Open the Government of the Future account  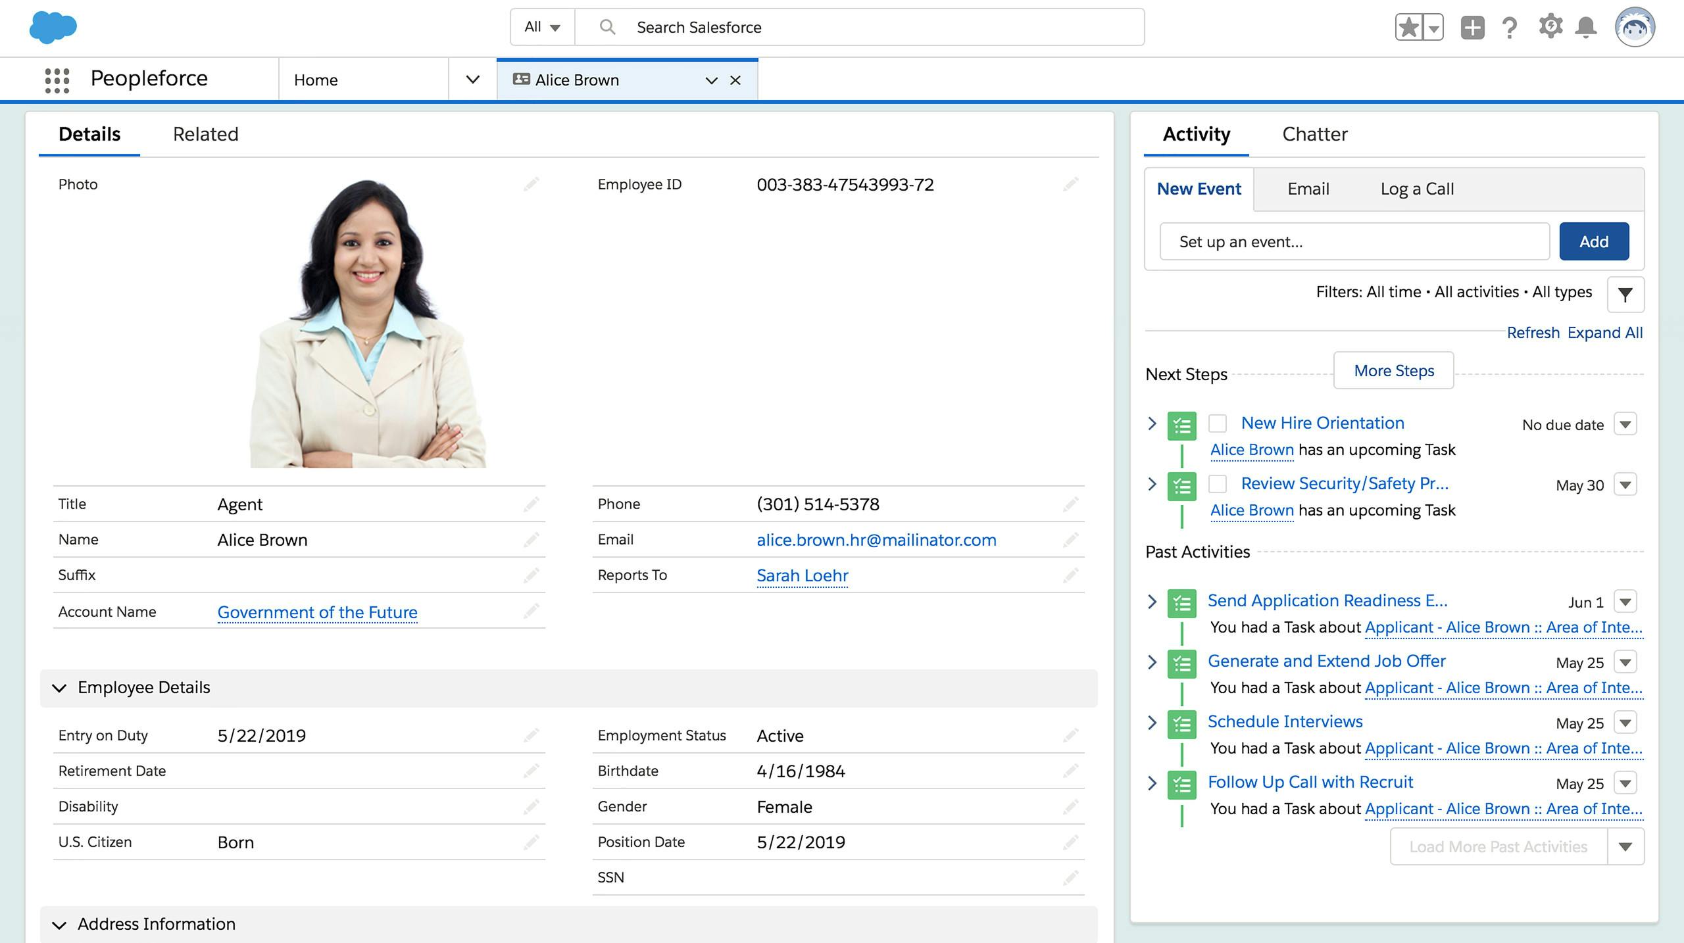pyautogui.click(x=317, y=612)
